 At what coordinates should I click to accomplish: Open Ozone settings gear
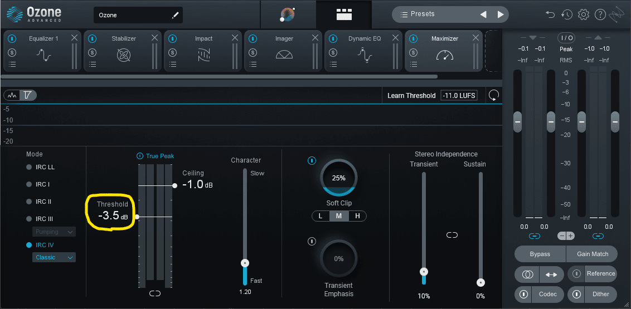[583, 14]
